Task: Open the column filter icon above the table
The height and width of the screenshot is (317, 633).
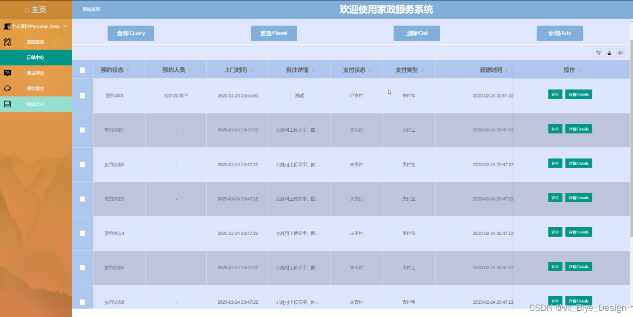Action: click(x=598, y=53)
